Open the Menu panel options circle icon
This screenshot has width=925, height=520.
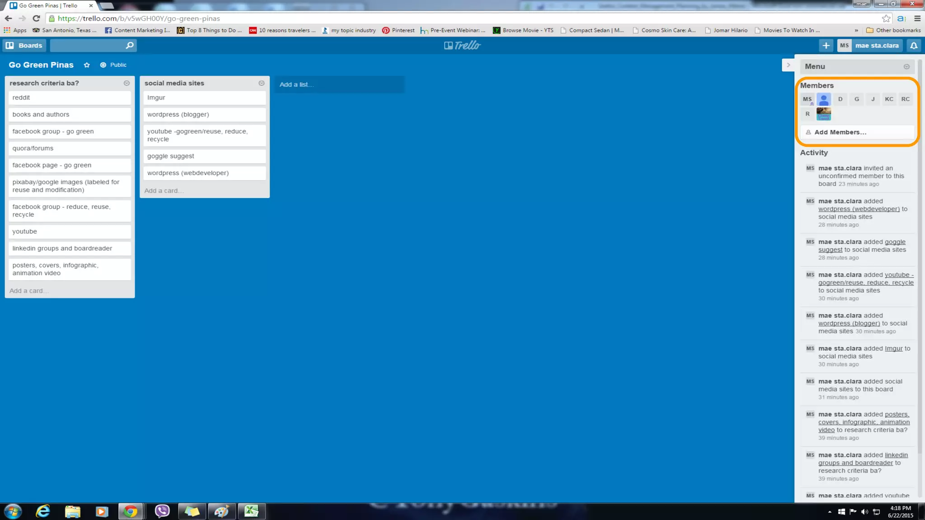906,67
